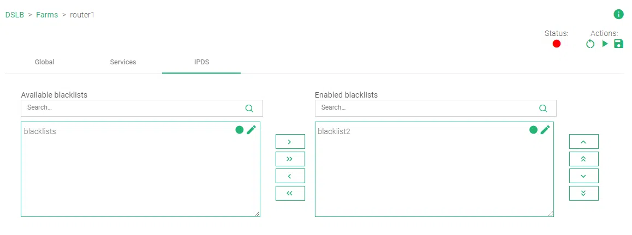
Task: Go to Farms breadcrumb link
Action: (47, 15)
